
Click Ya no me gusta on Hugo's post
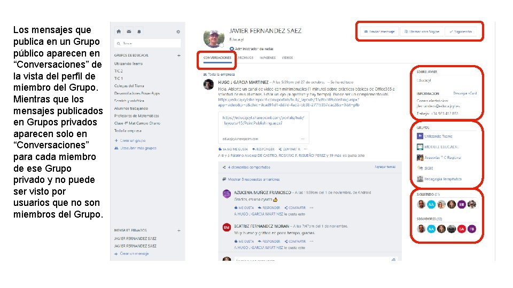233,149
